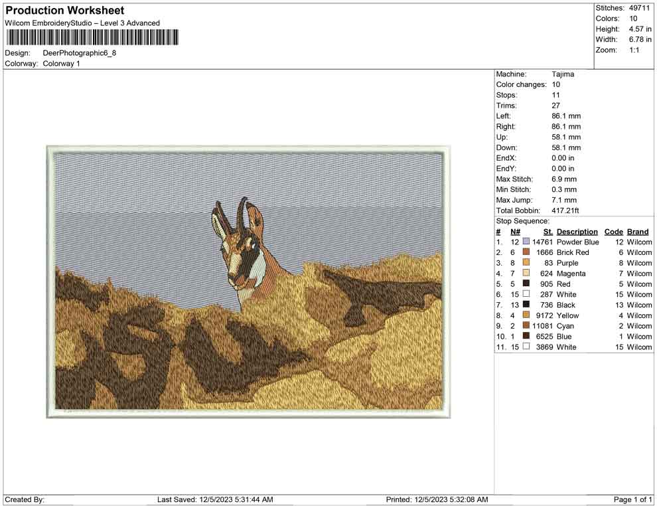Viewport: 657px width, 506px height.
Task: Click the Machine value 'Tajima'
Action: 563,74
